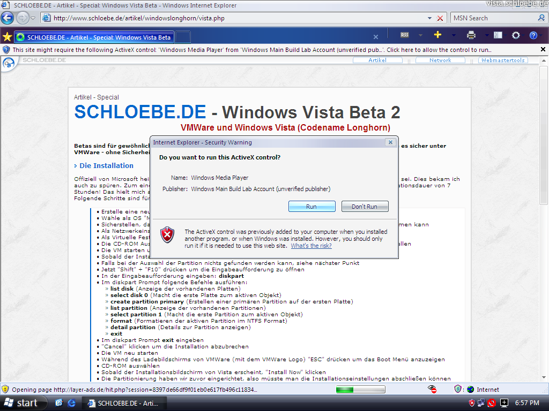Close the Security Warning dialog
Image resolution: width=549 pixels, height=411 pixels.
(390, 142)
